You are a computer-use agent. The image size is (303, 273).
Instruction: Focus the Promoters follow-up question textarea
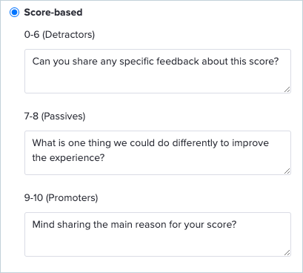point(158,234)
